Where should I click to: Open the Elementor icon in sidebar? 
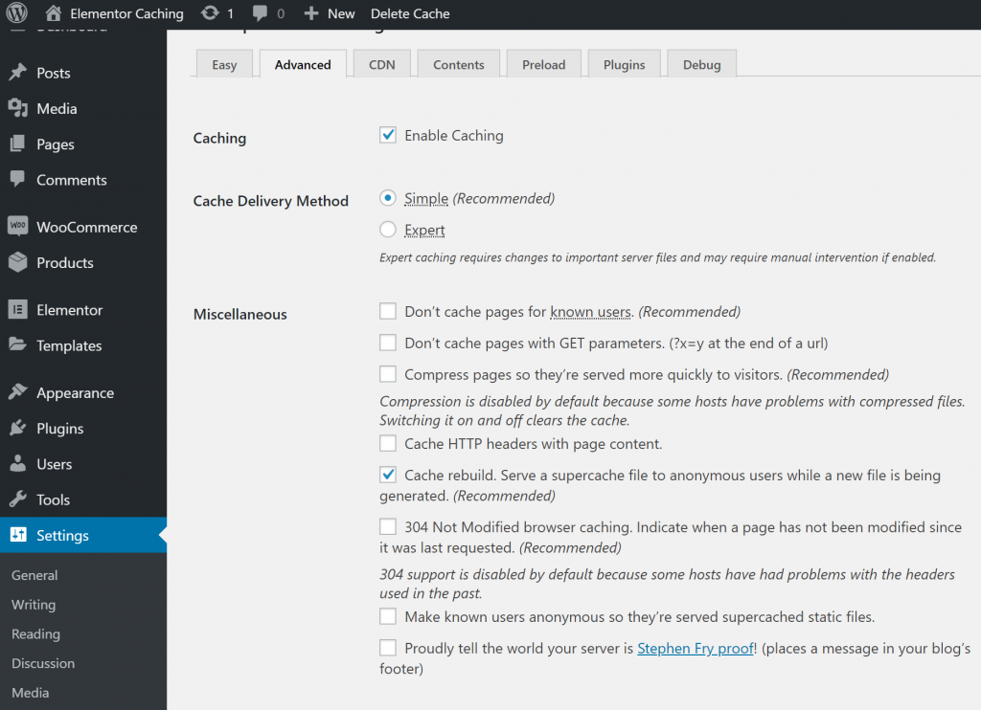[17, 310]
